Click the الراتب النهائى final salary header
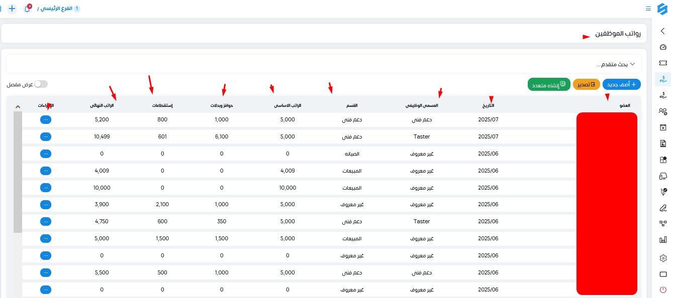 pyautogui.click(x=102, y=106)
